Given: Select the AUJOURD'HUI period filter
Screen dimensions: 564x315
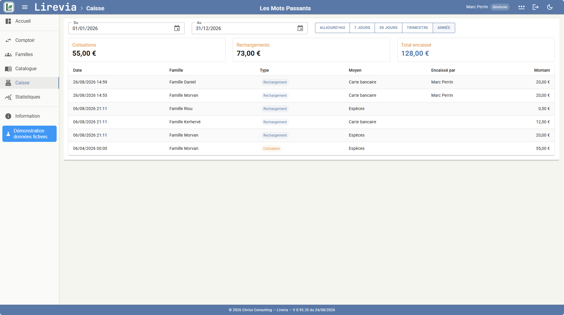Looking at the screenshot, I should (x=332, y=28).
